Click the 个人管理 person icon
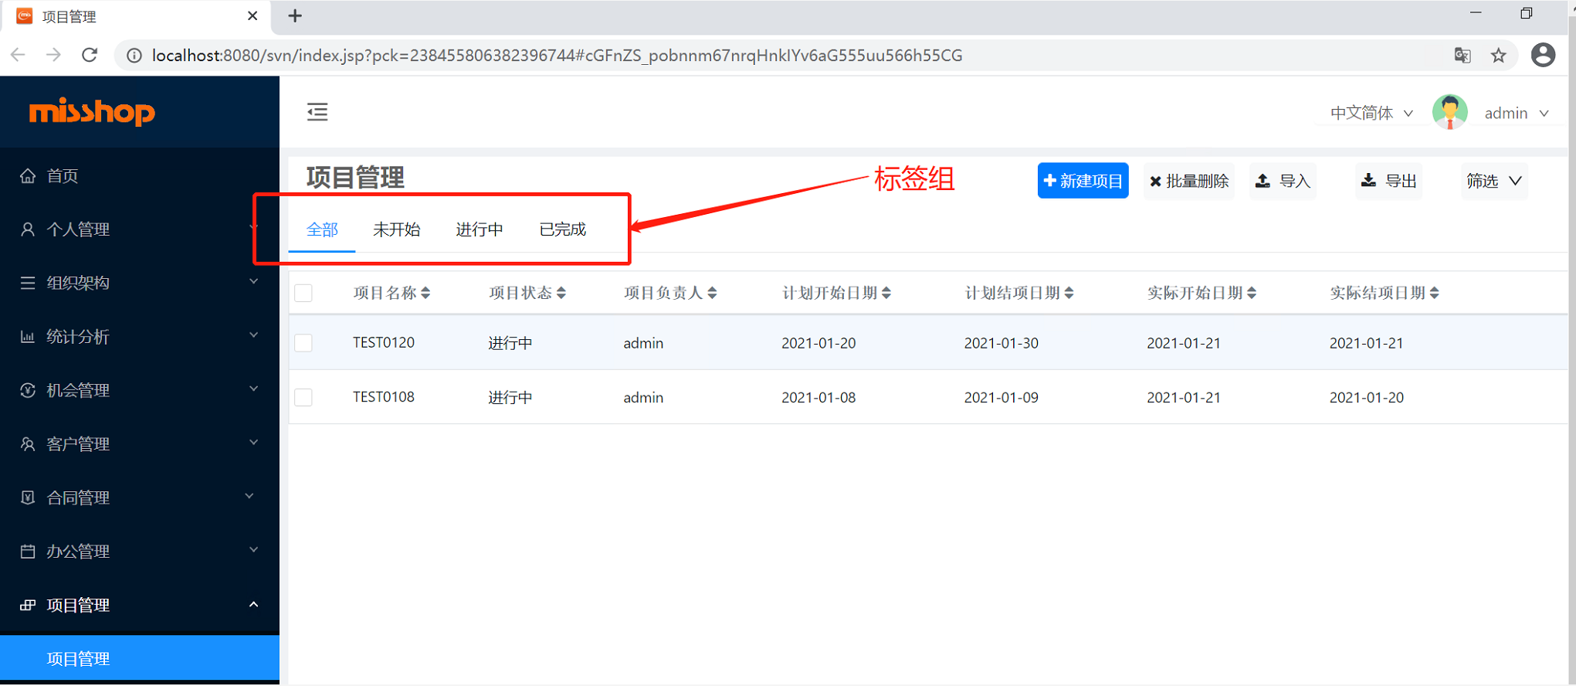1576x686 pixels. pos(28,229)
